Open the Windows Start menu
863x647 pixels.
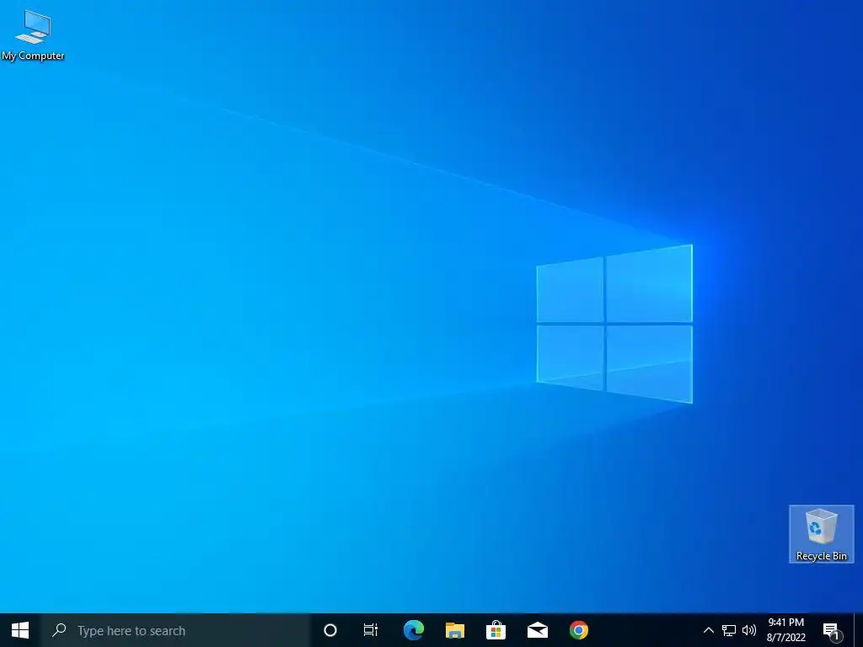(20, 630)
